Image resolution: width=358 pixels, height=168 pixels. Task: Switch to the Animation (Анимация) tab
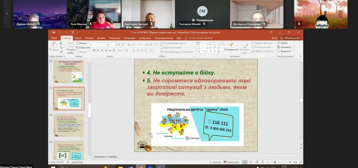click(x=129, y=38)
